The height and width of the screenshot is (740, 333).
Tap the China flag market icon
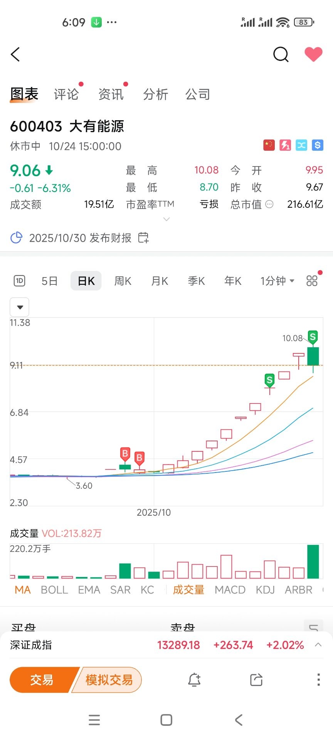pyautogui.click(x=269, y=145)
